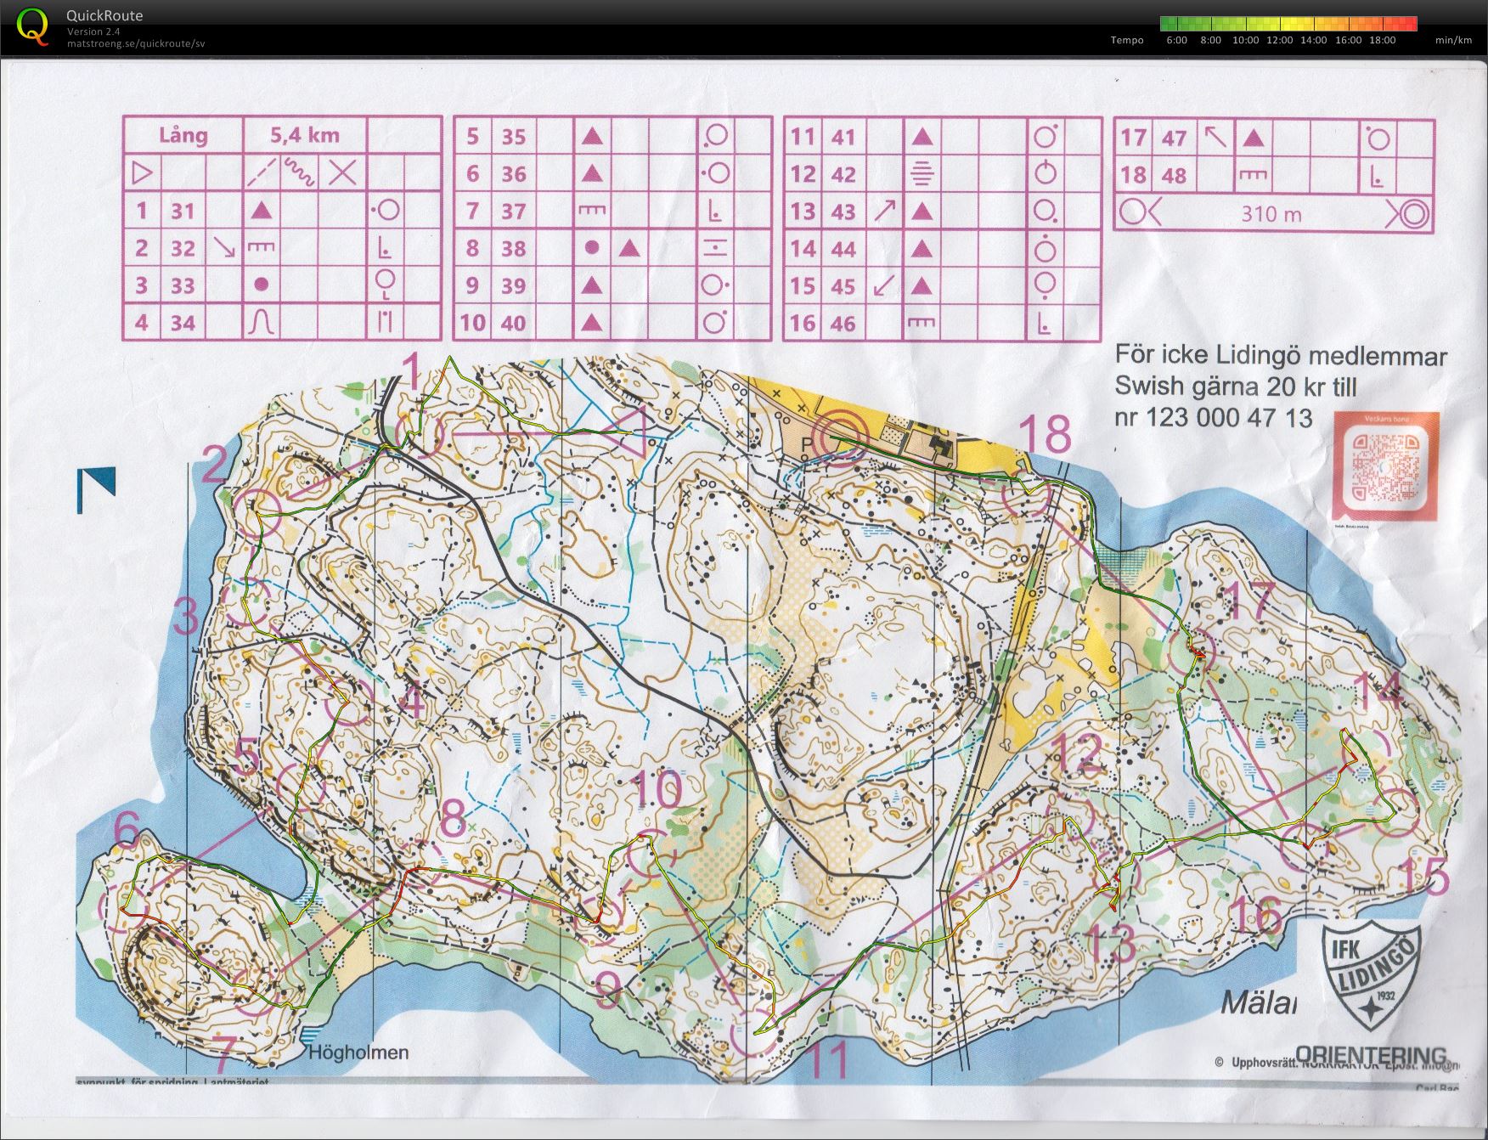The width and height of the screenshot is (1488, 1140).
Task: Click control number 17 on the map
Action: coord(1251,602)
